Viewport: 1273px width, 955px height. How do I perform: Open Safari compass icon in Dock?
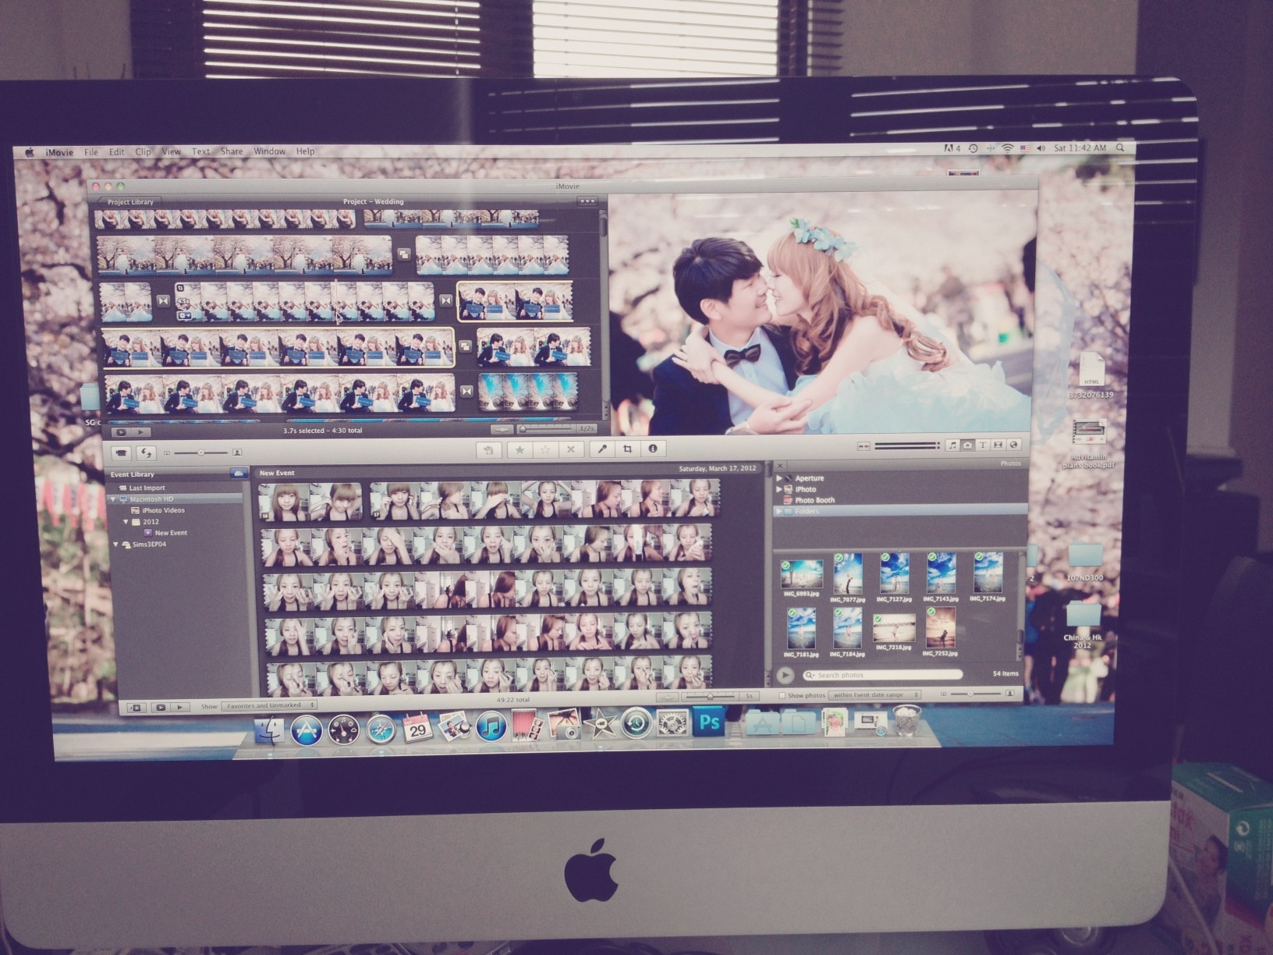click(381, 730)
